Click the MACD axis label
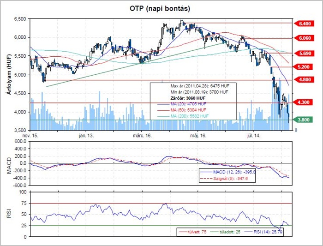This screenshot has height=246, width=323. pos(9,165)
